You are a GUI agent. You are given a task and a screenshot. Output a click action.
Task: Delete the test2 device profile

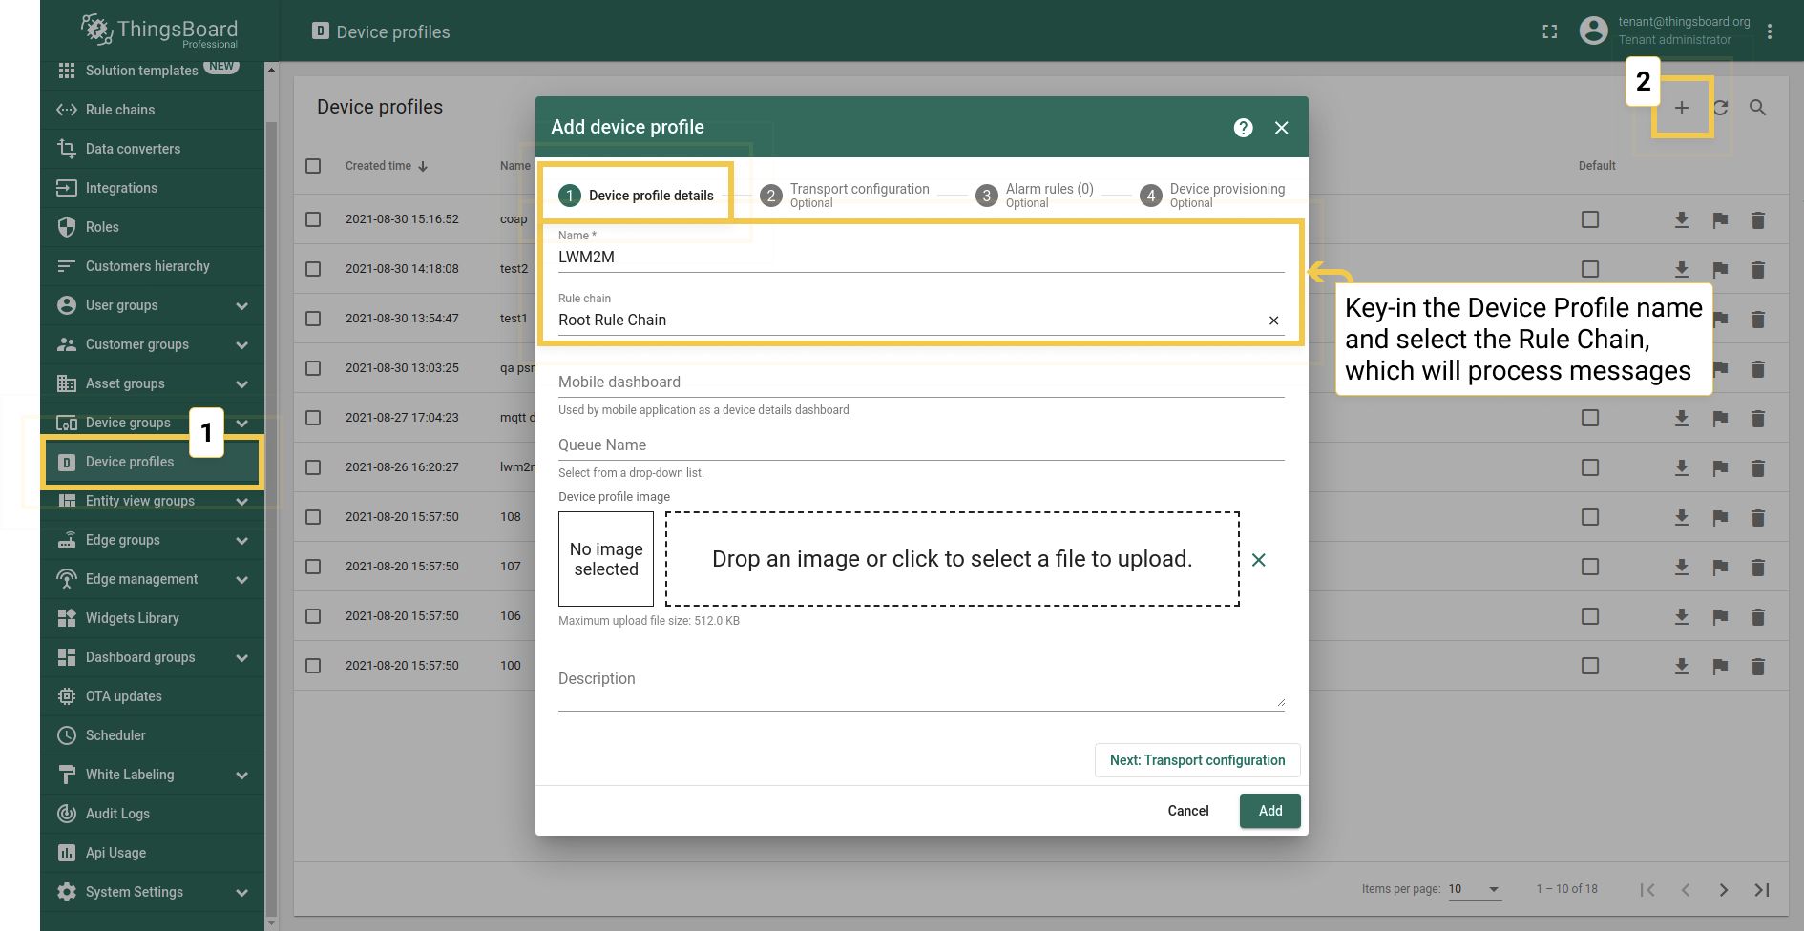click(1757, 270)
